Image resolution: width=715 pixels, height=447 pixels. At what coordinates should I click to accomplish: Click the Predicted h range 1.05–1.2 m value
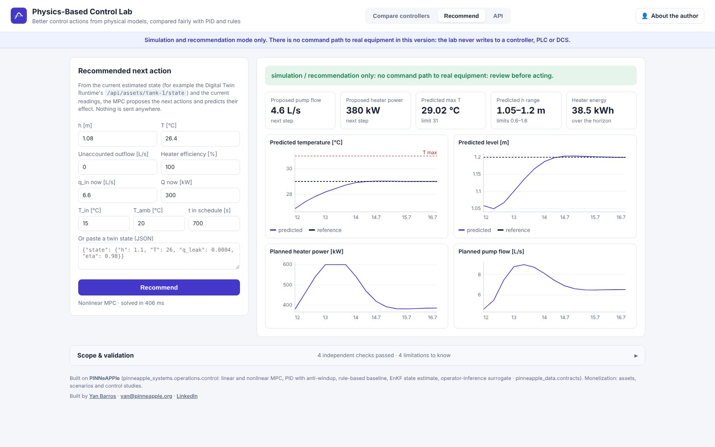(x=521, y=110)
